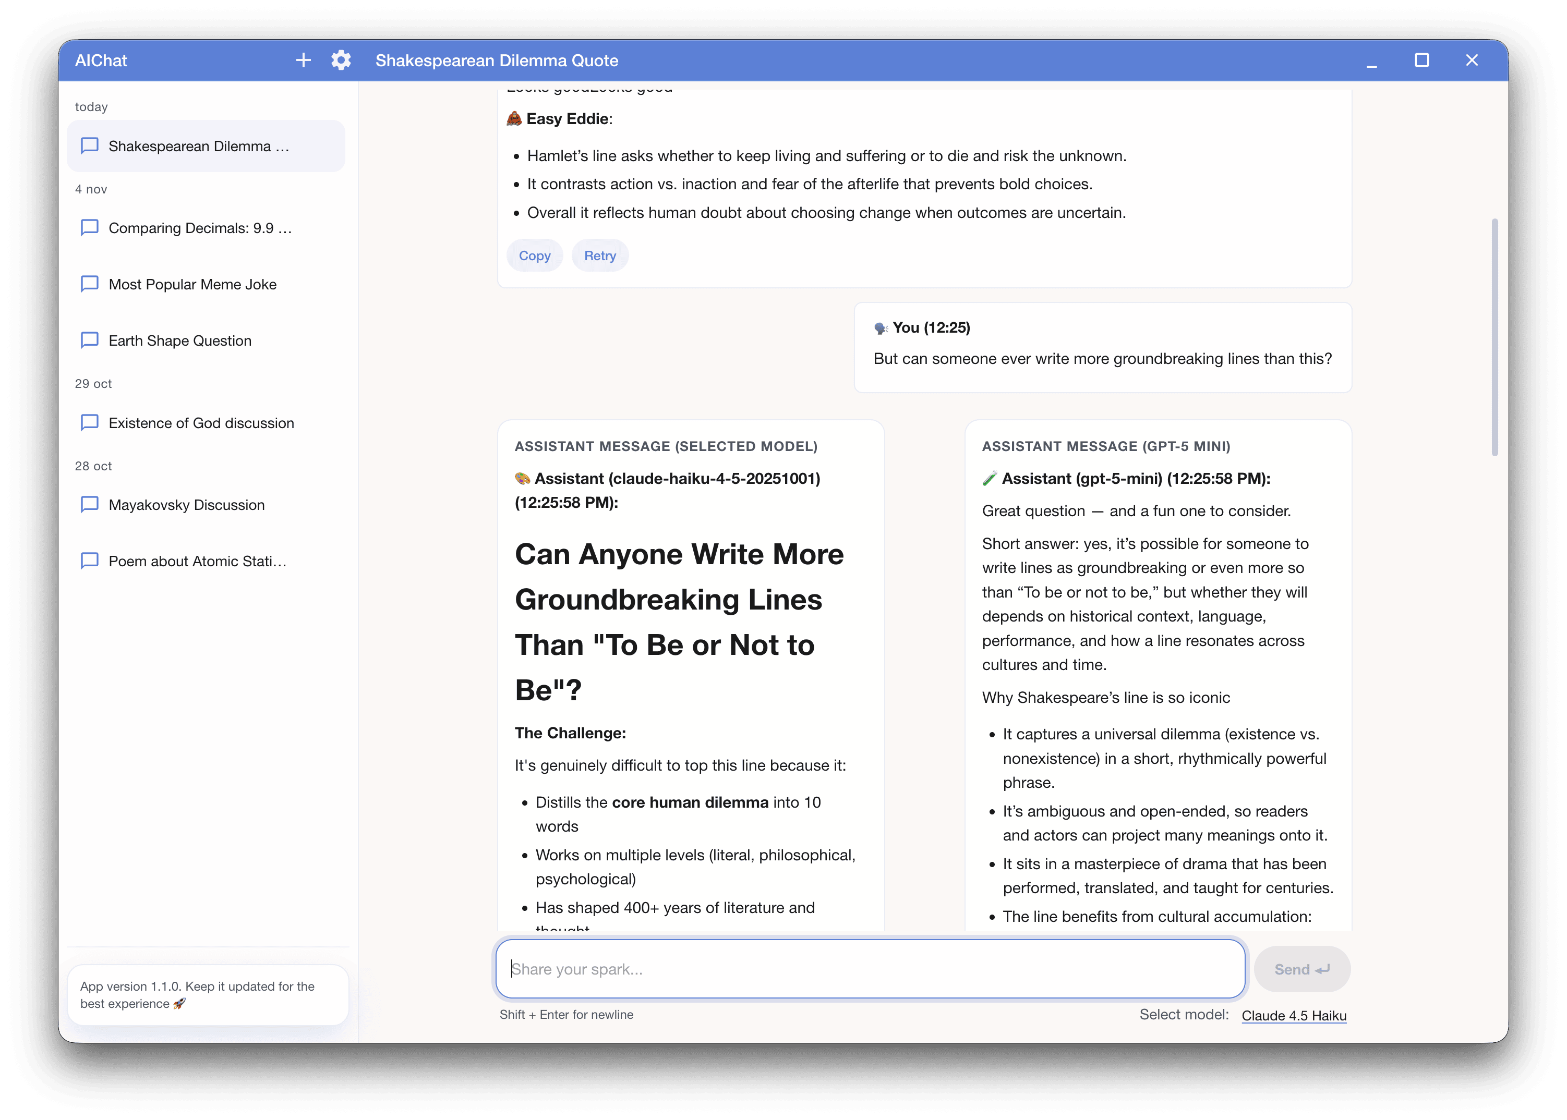Open the Earth Shape Question conversation
1567x1120 pixels.
coord(180,340)
